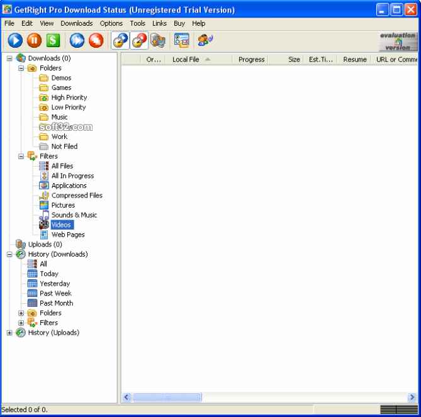Collapse the Filters node under Downloads
This screenshot has width=421, height=417.
(21, 156)
